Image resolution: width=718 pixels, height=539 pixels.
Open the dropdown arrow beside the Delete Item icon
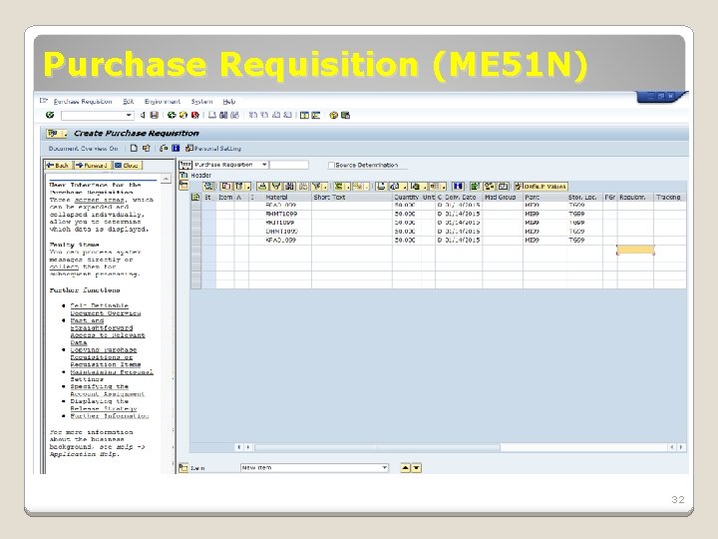248,187
